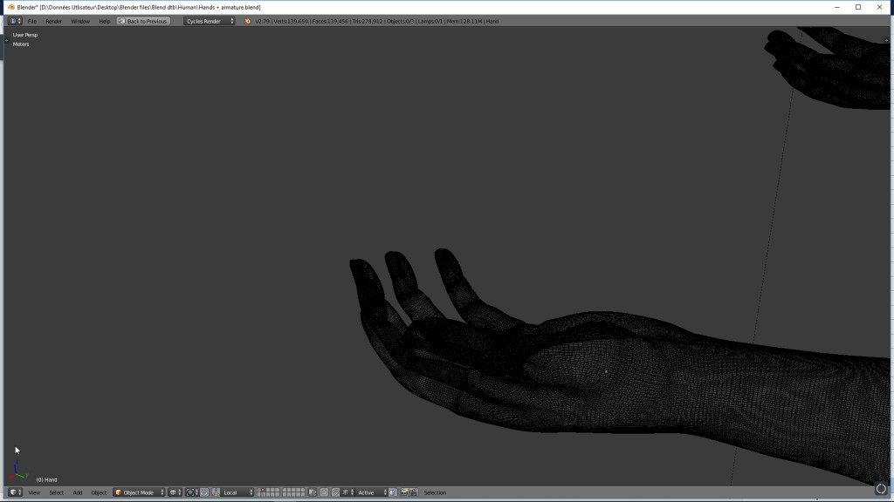Click the Blender logo icon in header
Viewport: 894px width, 502px height.
tap(248, 21)
